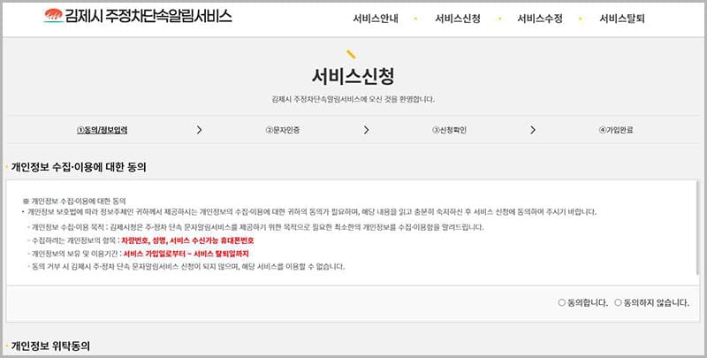This screenshot has width=707, height=358.
Task: Jump to the ④가입완료 step
Action: 615,130
